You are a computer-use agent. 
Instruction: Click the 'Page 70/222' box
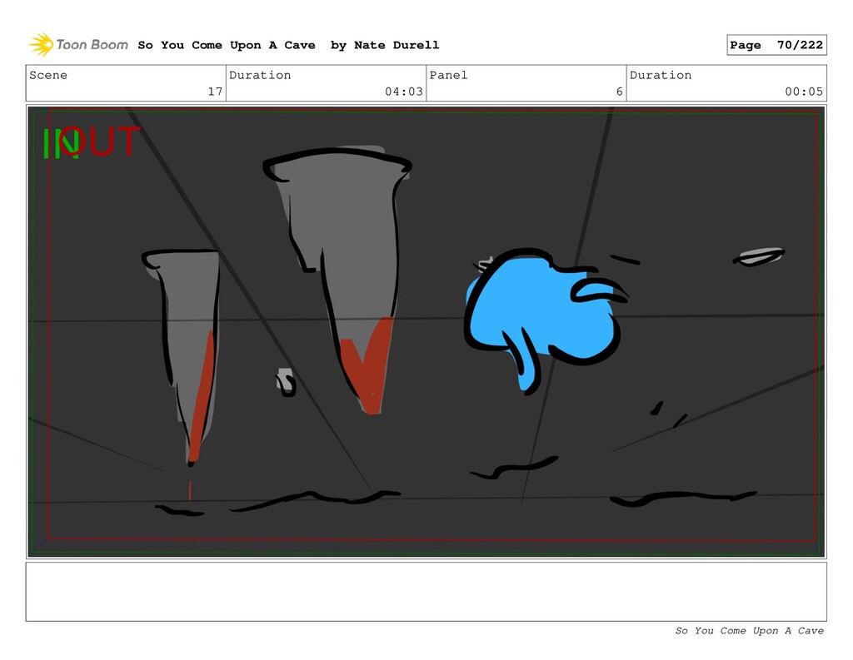click(x=776, y=45)
